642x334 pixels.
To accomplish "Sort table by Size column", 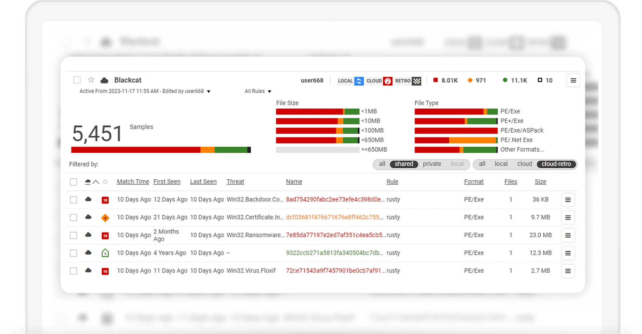I will click(540, 182).
